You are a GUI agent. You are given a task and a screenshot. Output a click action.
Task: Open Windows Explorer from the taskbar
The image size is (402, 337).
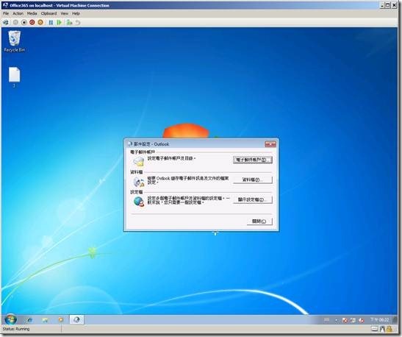point(45,320)
